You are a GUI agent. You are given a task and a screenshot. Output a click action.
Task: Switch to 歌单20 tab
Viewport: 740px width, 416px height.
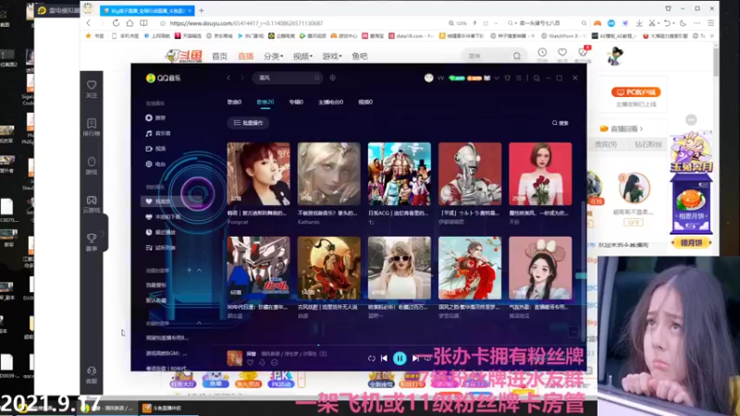(x=265, y=102)
